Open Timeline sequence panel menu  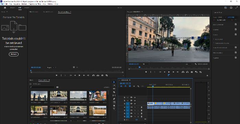click(130, 80)
